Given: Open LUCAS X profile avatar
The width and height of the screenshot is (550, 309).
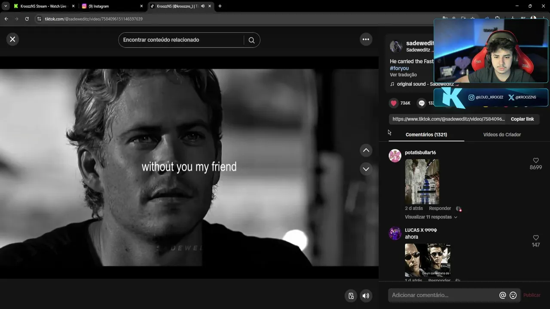Looking at the screenshot, I should (395, 233).
